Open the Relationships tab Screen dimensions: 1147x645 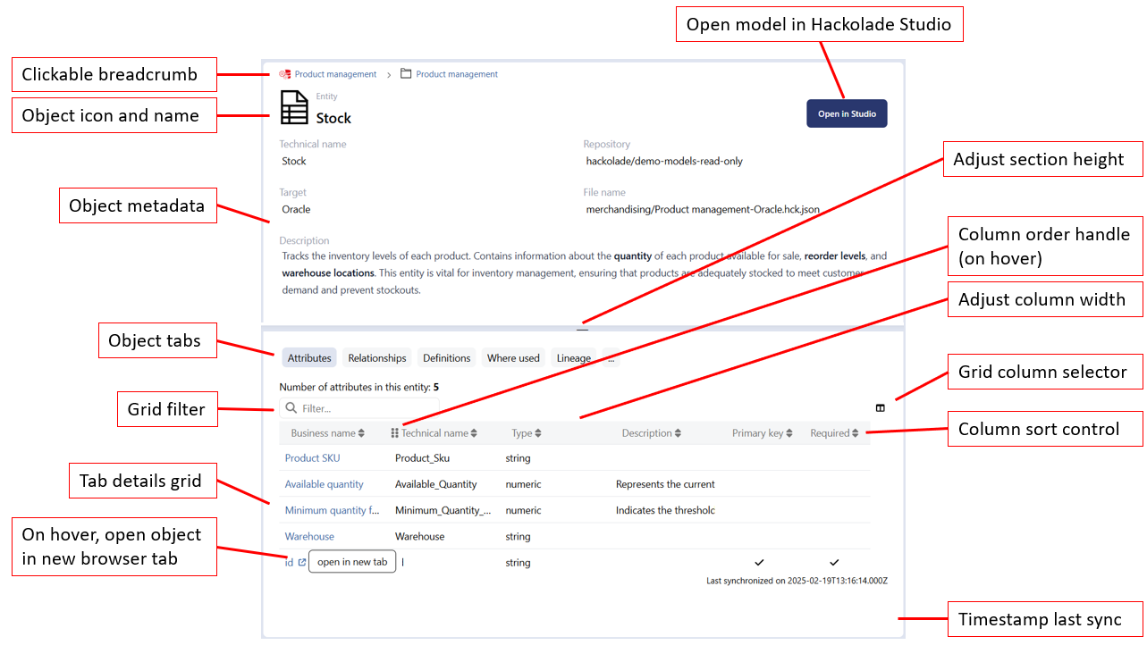coord(377,358)
